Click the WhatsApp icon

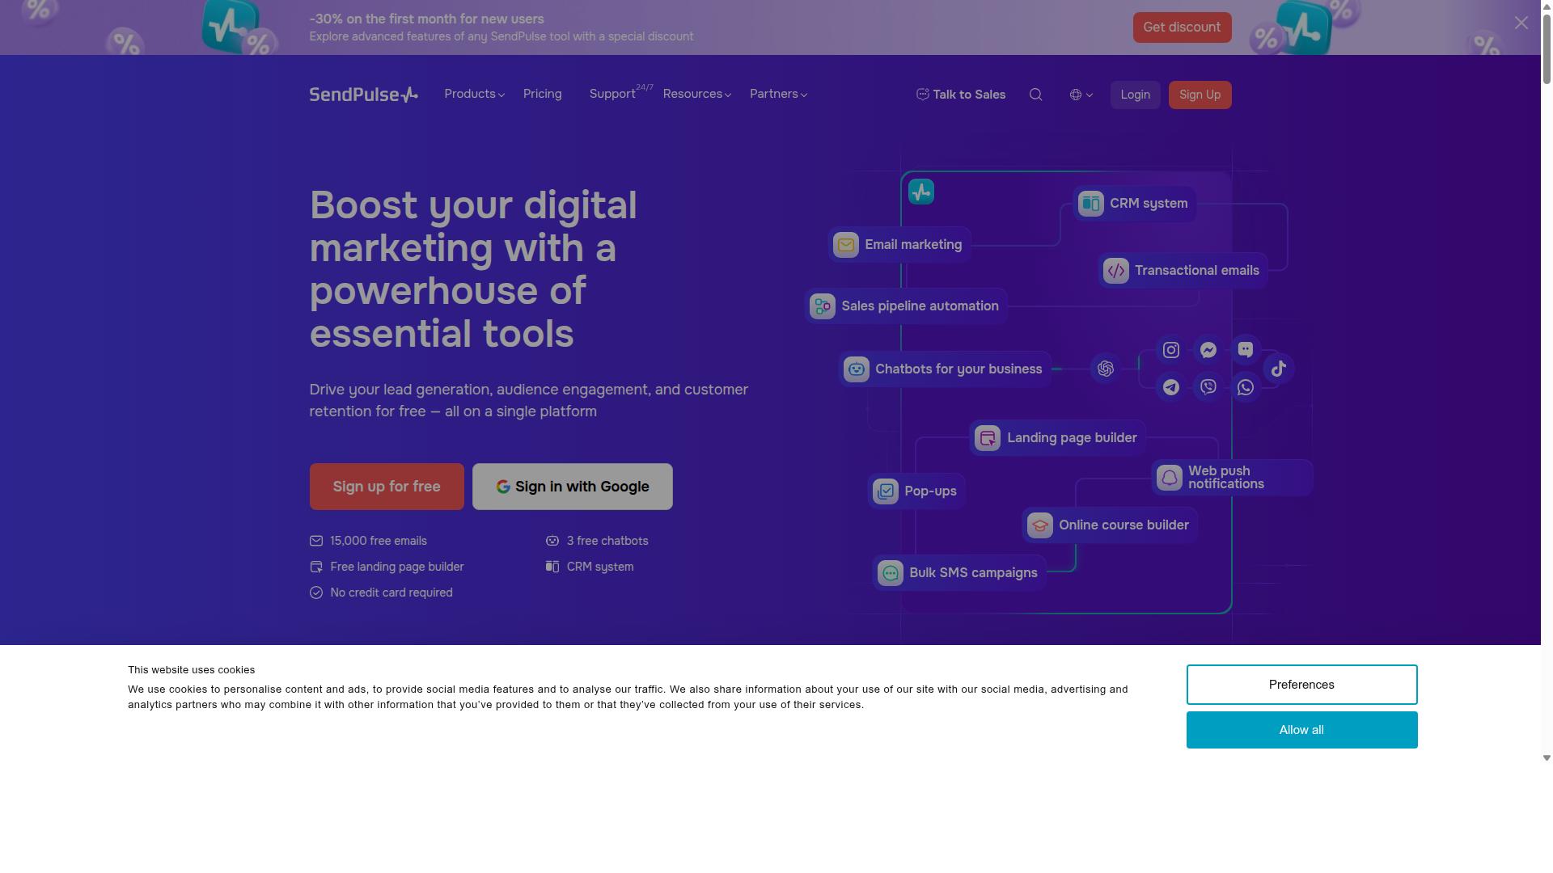pos(1245,387)
